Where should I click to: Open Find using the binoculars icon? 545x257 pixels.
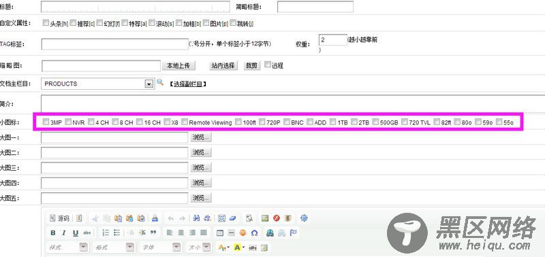196,218
